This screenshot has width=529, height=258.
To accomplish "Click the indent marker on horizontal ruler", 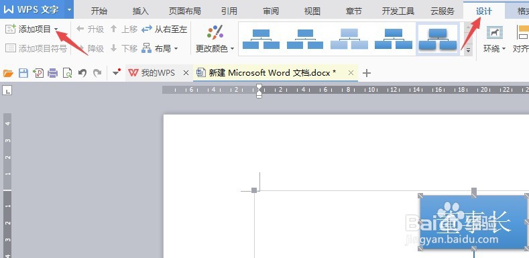I will click(259, 90).
